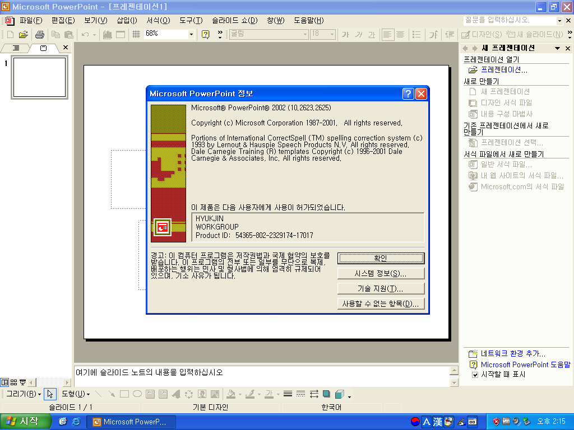Click the Open folder toolbar icon
The width and height of the screenshot is (574, 430).
(24, 34)
